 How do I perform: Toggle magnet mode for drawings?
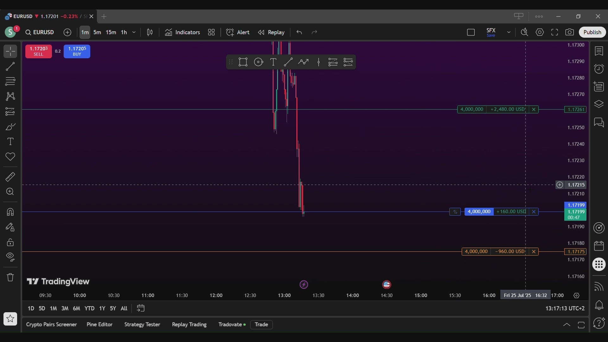(10, 212)
